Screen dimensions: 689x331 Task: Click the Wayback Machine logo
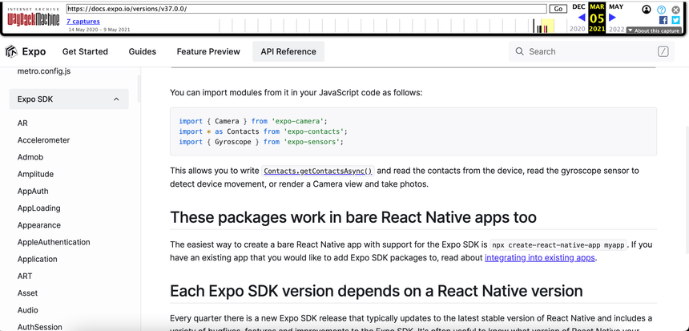tap(33, 18)
